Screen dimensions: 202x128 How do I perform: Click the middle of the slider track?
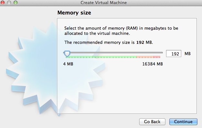pyautogui.click(x=113, y=53)
